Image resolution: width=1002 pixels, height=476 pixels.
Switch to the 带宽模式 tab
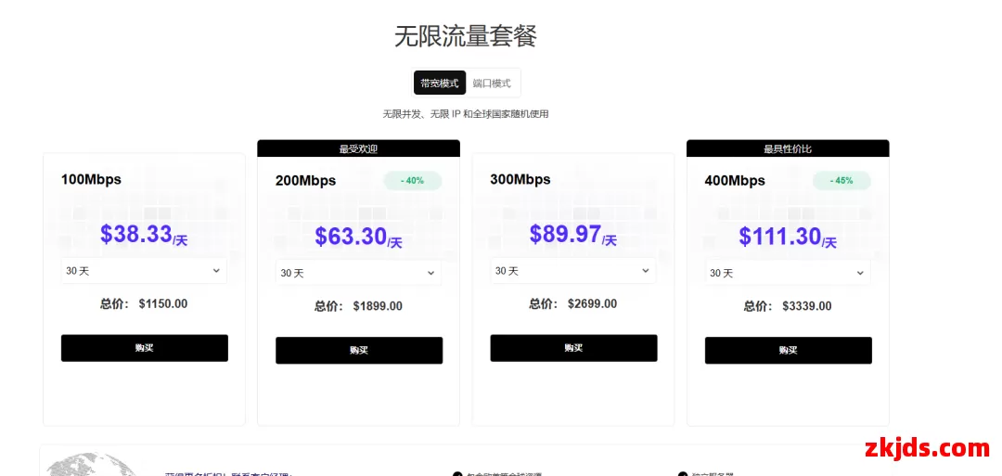click(440, 84)
